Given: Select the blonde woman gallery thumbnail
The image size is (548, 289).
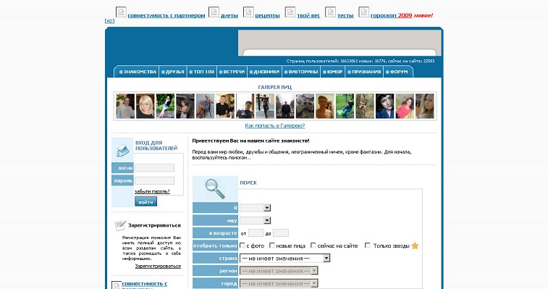Looking at the screenshot, I should (145, 106).
